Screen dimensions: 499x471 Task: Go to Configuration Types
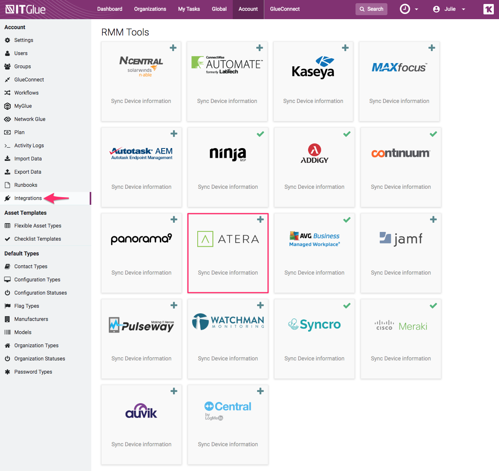37,279
